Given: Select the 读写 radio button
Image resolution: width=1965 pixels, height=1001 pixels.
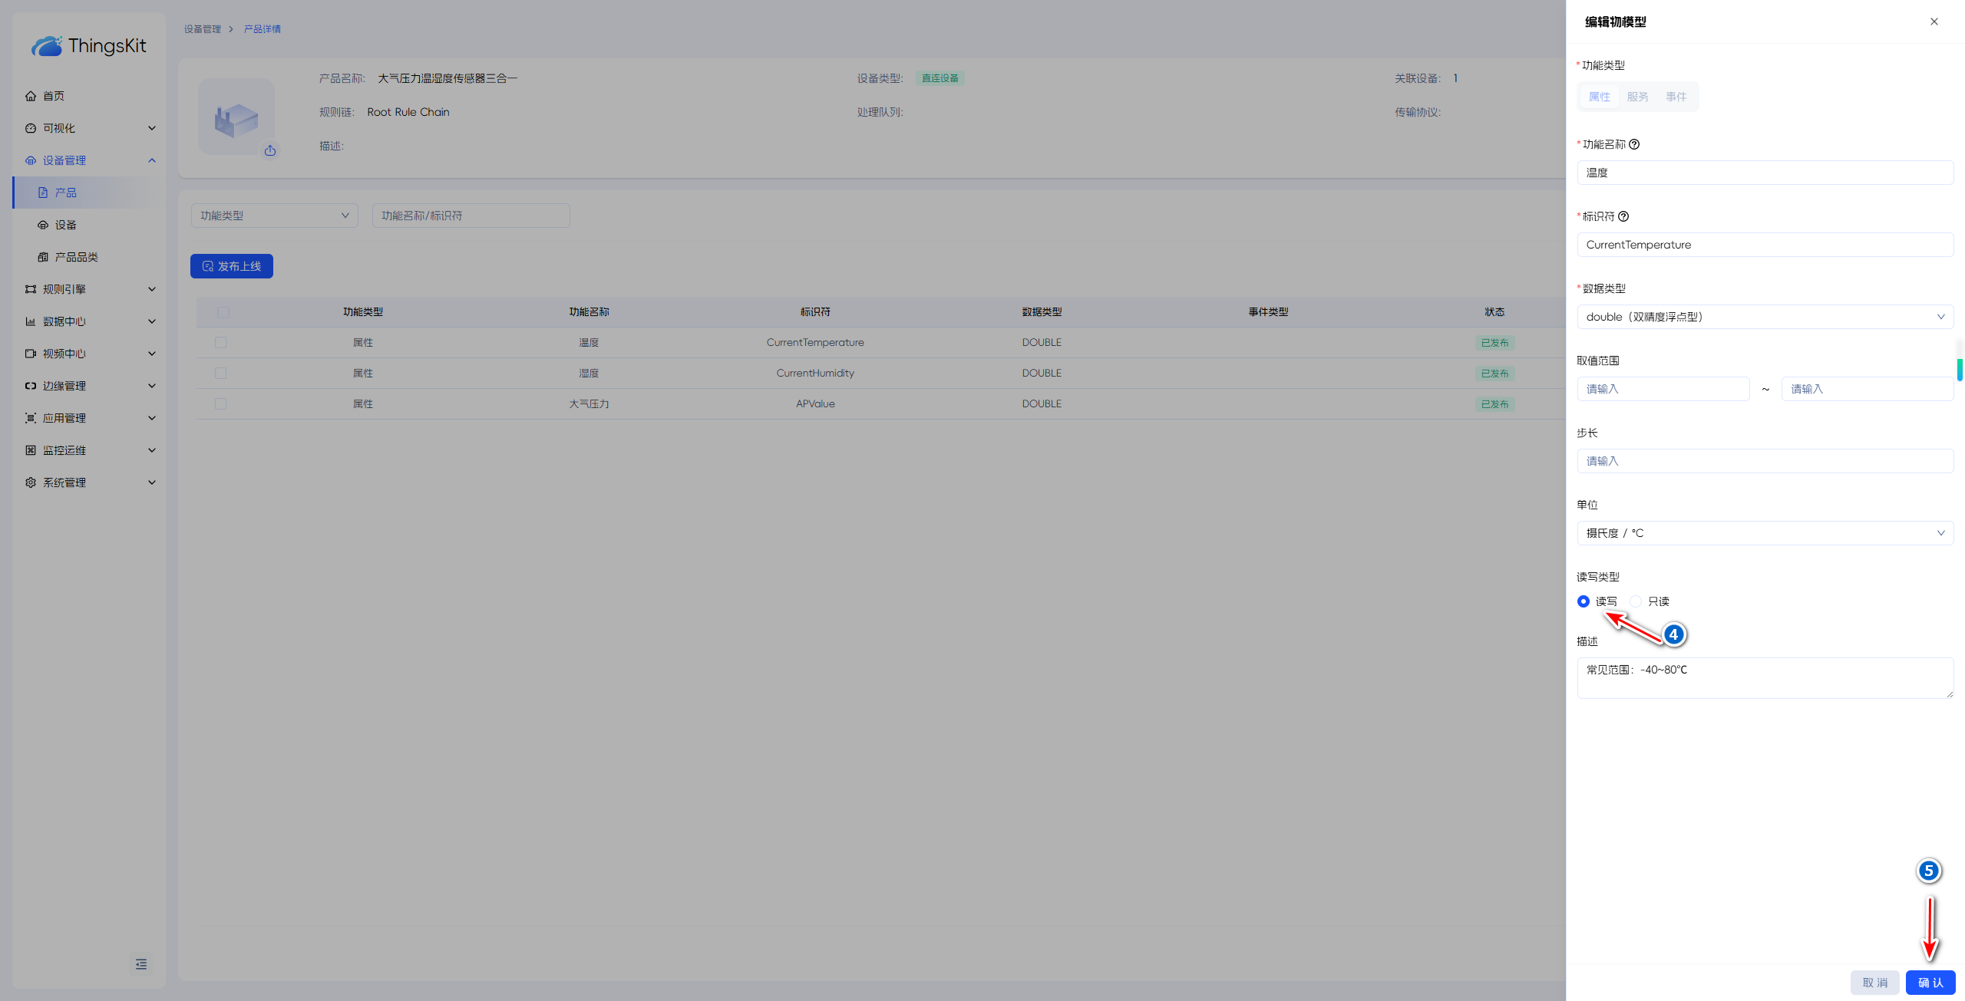Looking at the screenshot, I should (x=1584, y=601).
